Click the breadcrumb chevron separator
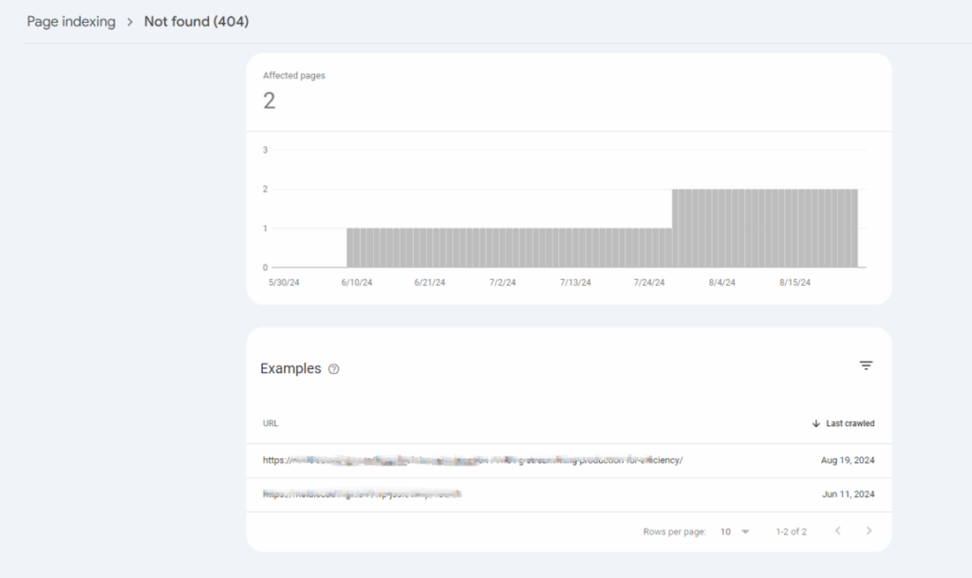 (x=129, y=22)
